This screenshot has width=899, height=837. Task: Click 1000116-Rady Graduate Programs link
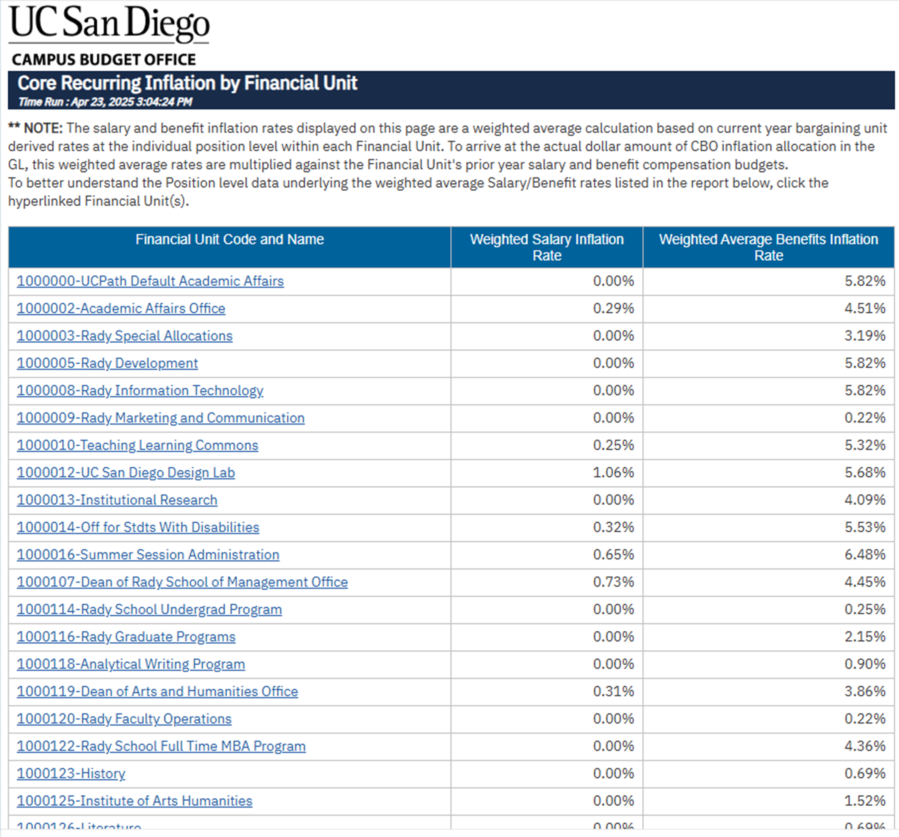pyautogui.click(x=126, y=636)
